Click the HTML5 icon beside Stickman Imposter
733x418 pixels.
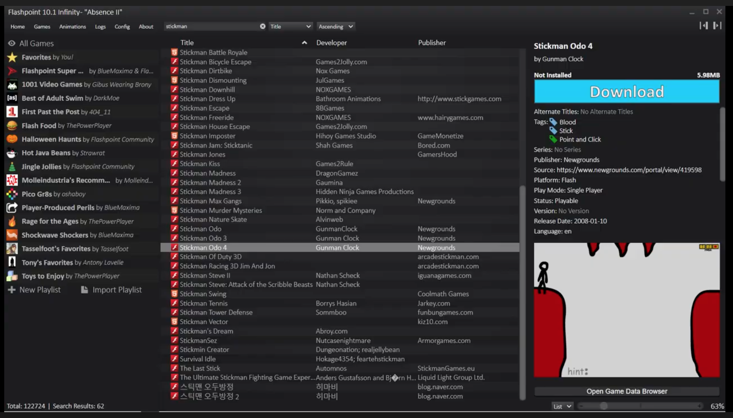pyautogui.click(x=174, y=136)
